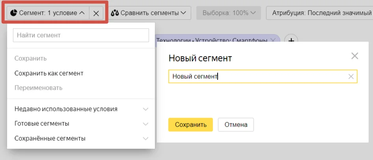Screen dimensions: 373x160
Task: Click the Новый сегмент dialog title
Action: 200,58
